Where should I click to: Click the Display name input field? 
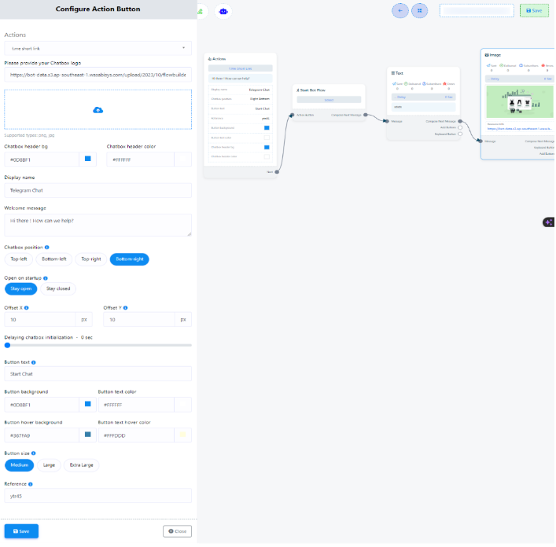click(98, 190)
